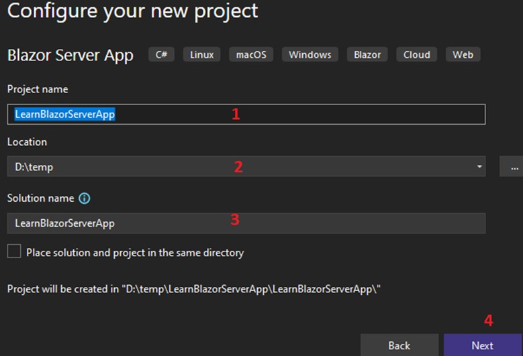523x356 pixels.
Task: Click the "Solution name" label text
Action: (x=40, y=198)
